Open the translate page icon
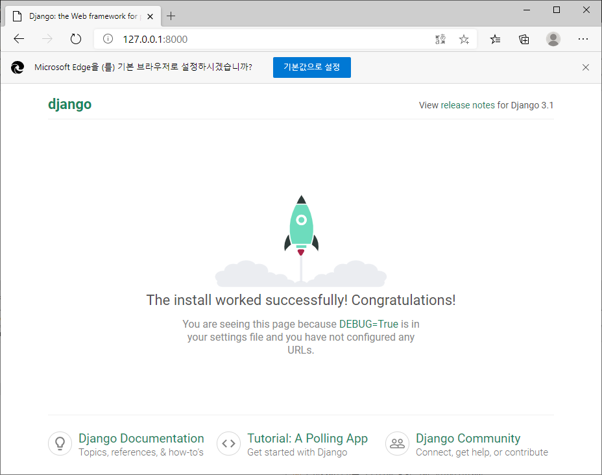The height and width of the screenshot is (475, 602). [440, 39]
